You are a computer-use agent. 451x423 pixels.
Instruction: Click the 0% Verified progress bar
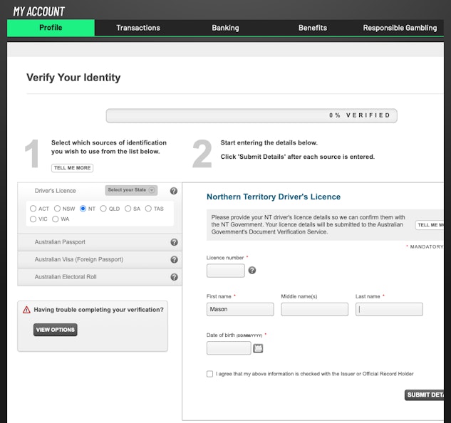click(x=252, y=115)
